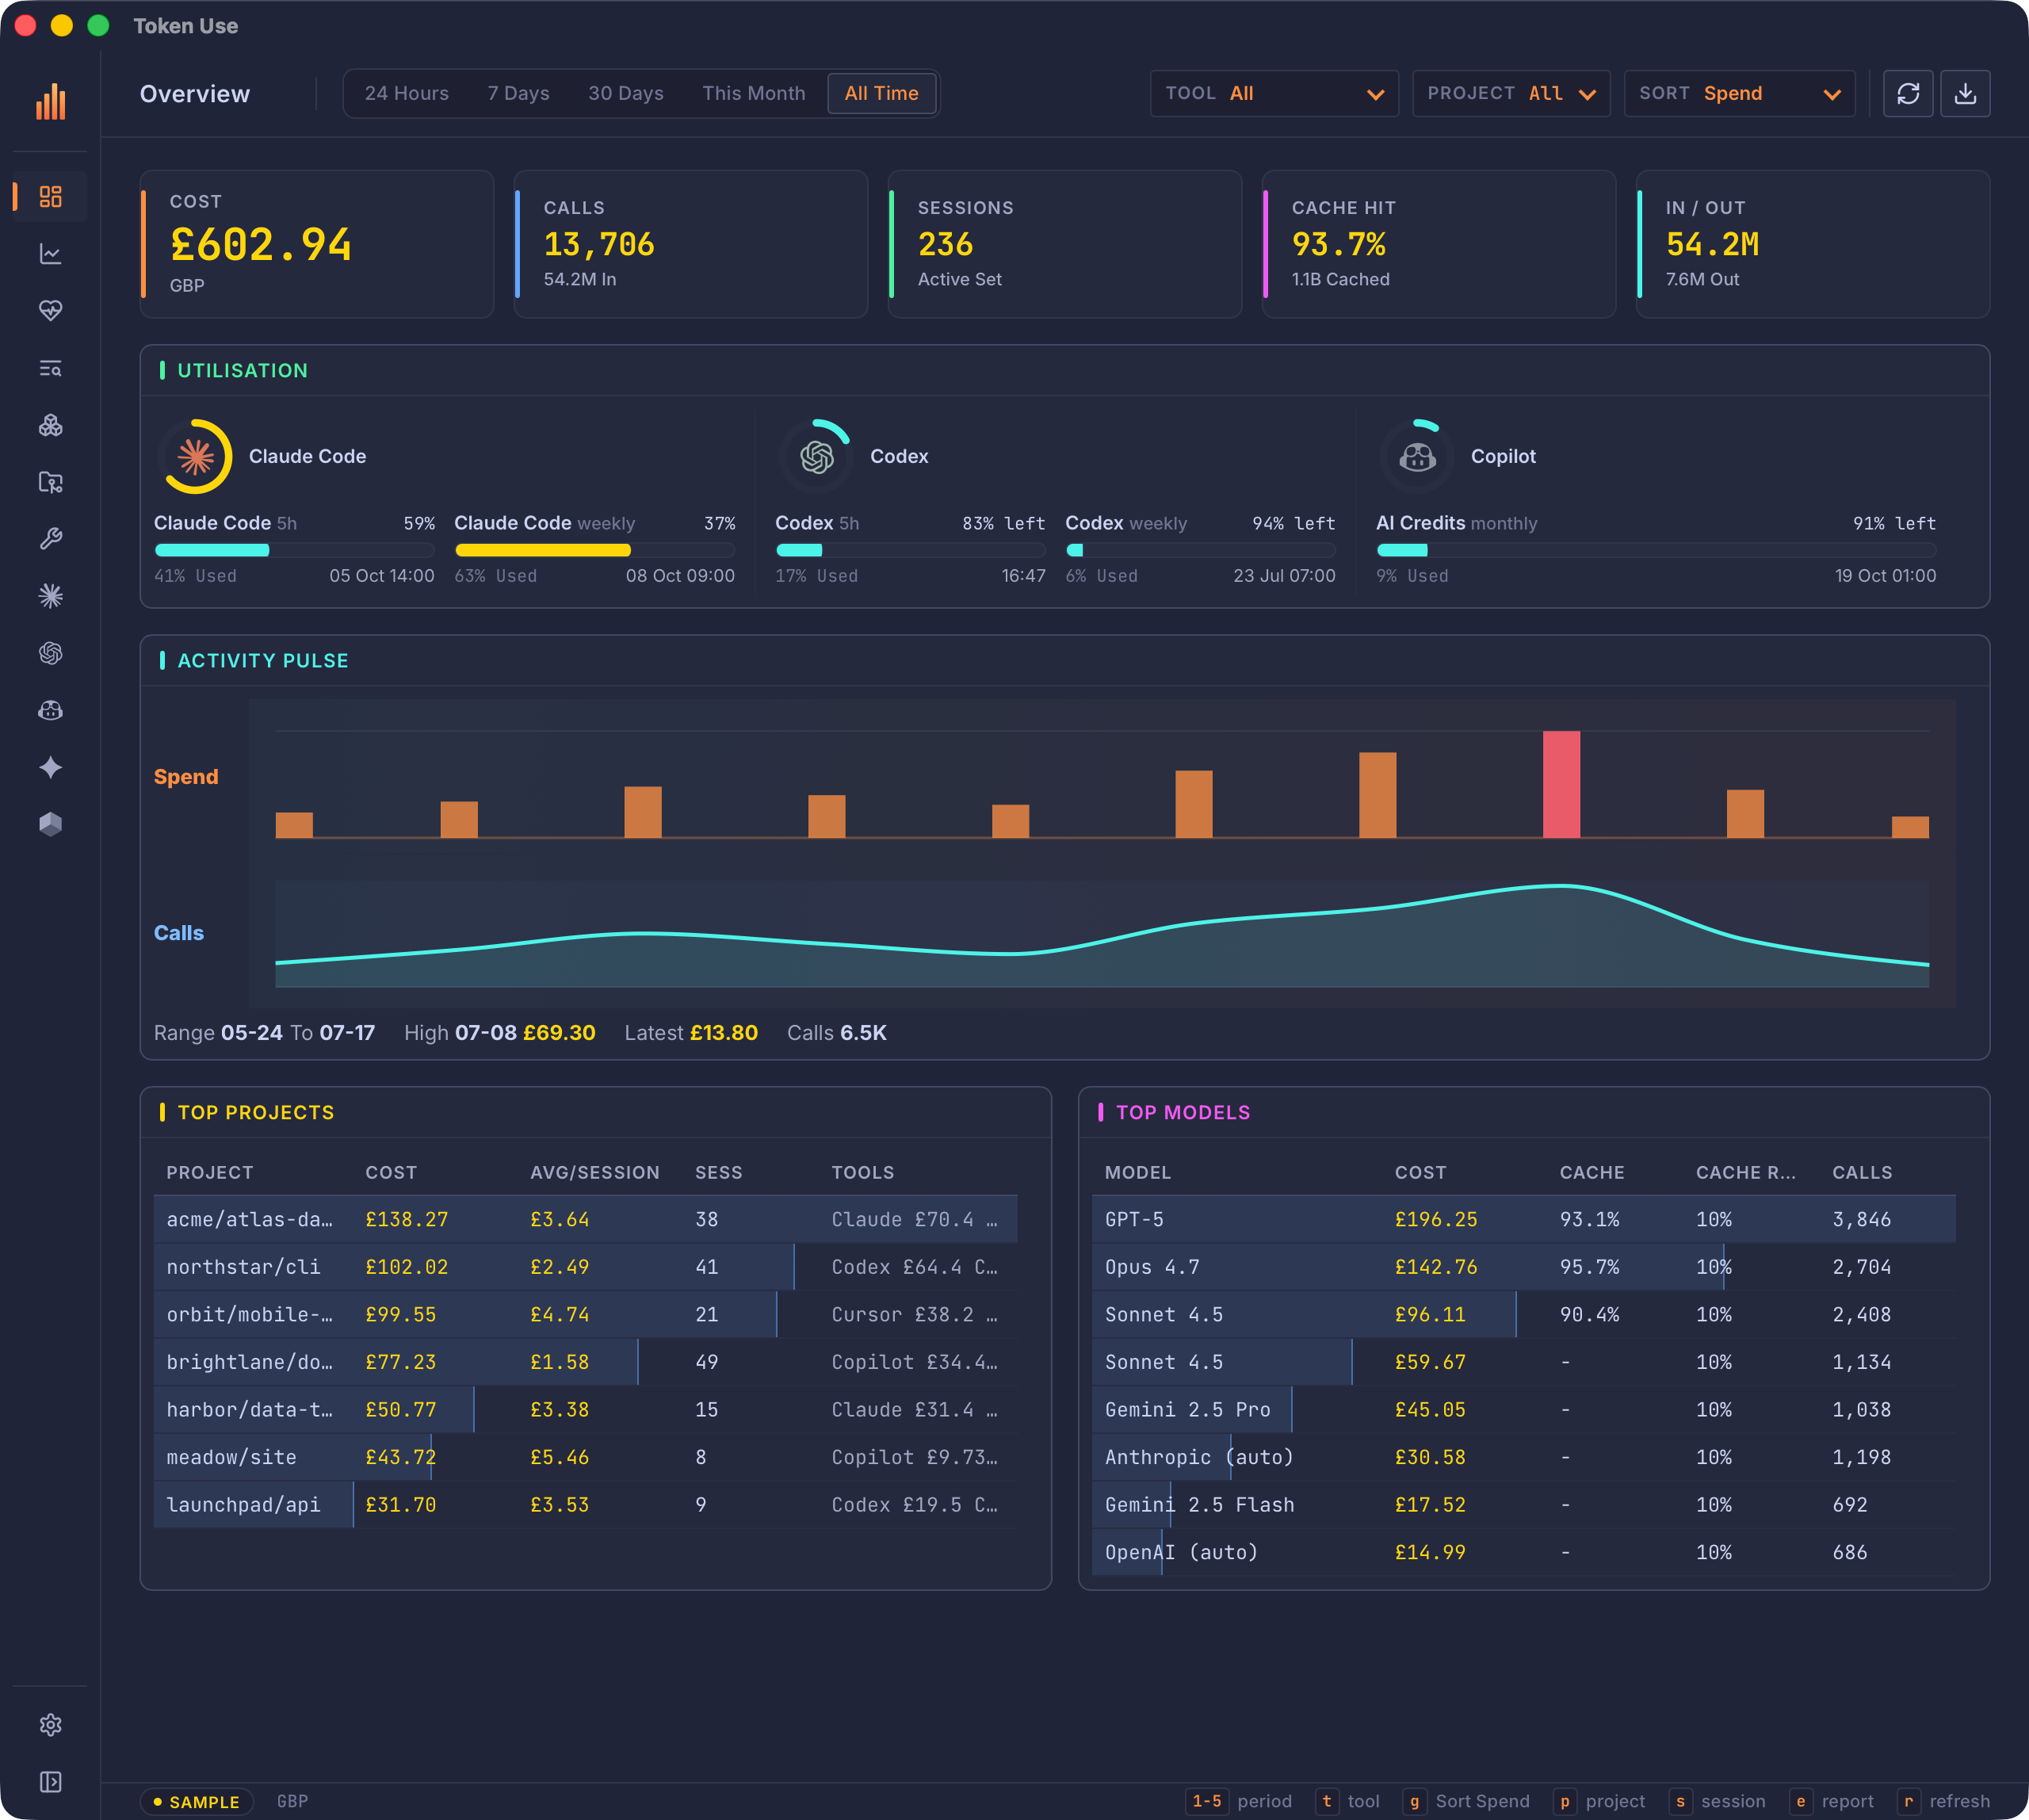Click the 1-5 period shortcut hint

(x=1238, y=1801)
